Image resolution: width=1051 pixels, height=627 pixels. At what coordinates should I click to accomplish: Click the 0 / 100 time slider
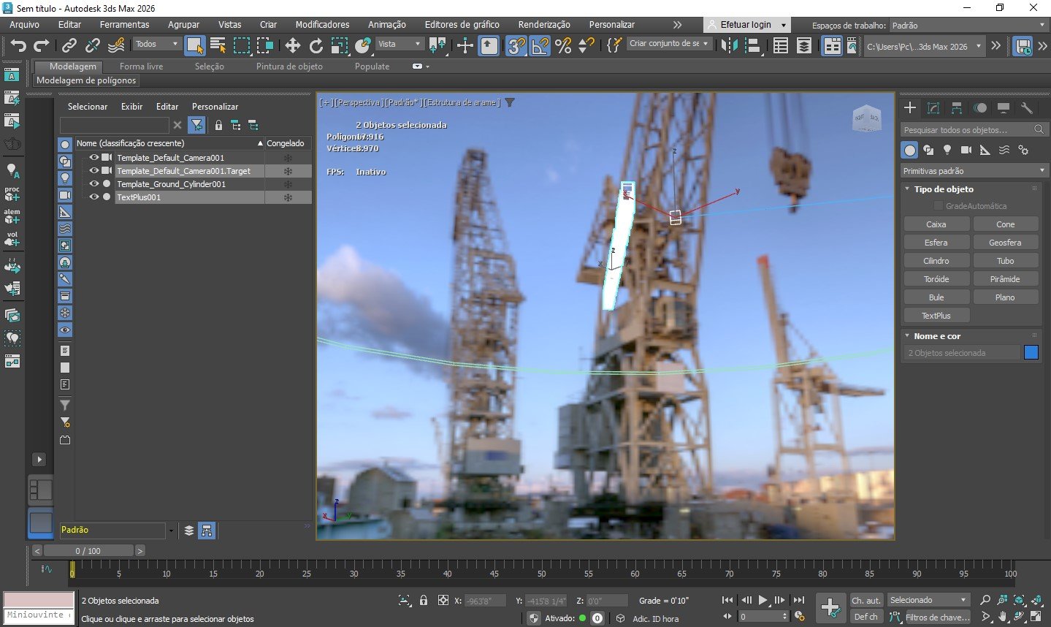[x=88, y=551]
